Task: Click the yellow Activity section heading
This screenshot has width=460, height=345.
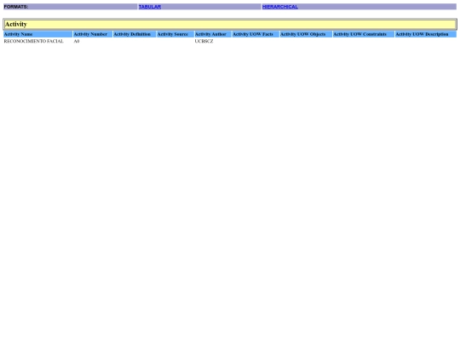Action: 230,25
